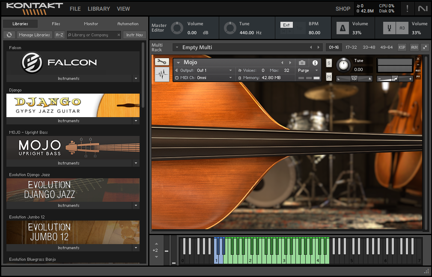
Task: Open the LIBRARY menu
Action: coord(98,9)
